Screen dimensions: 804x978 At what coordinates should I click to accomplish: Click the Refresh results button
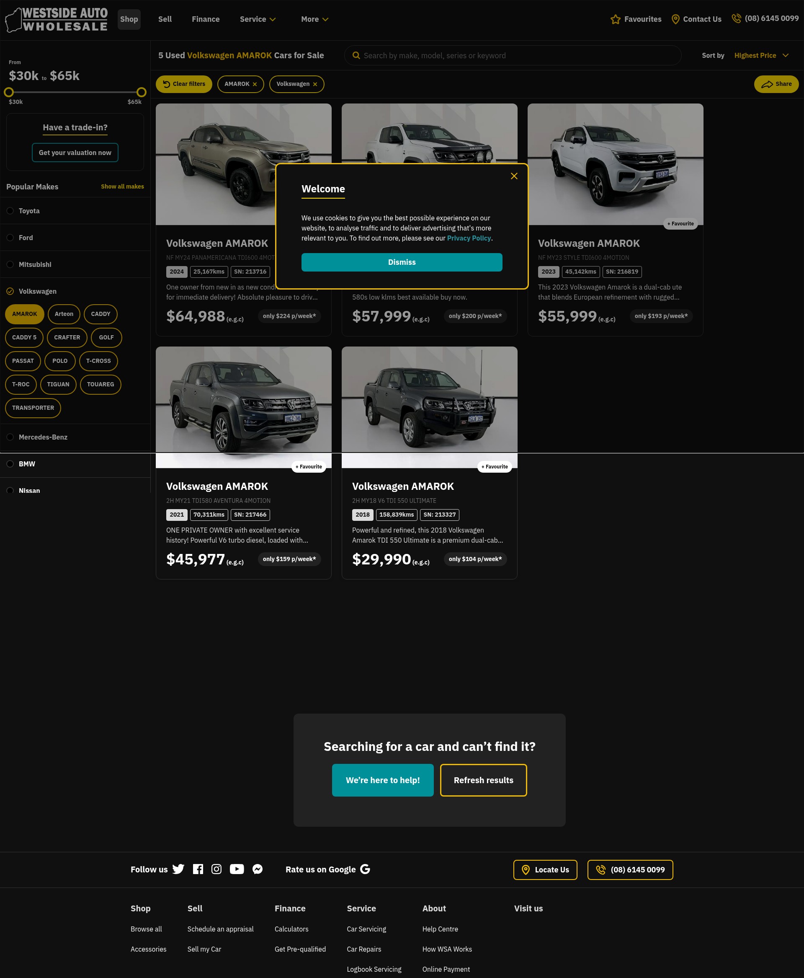(x=484, y=781)
